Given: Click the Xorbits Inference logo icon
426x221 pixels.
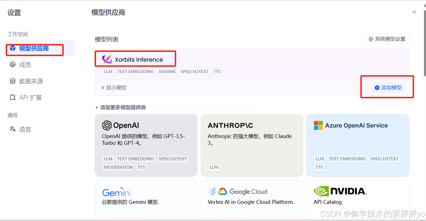Looking at the screenshot, I should pos(107,60).
